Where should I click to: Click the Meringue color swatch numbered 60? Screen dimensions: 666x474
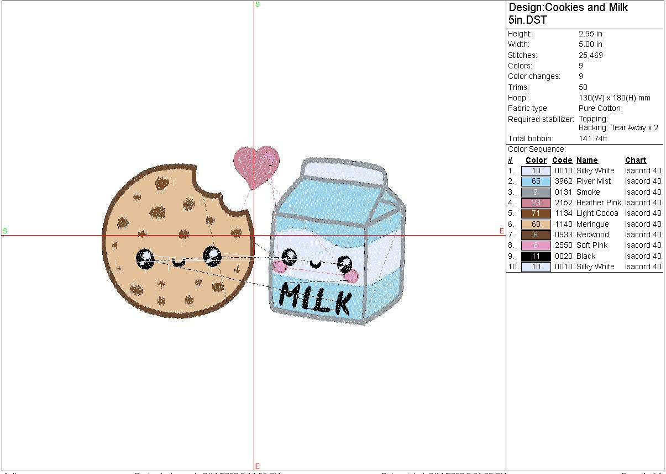[536, 225]
